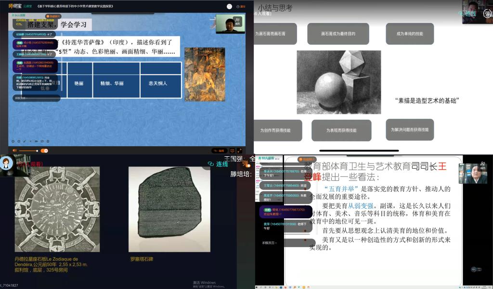The width and height of the screenshot is (493, 289).
Task: Mute audio with the speaker icon
Action: click(14, 151)
